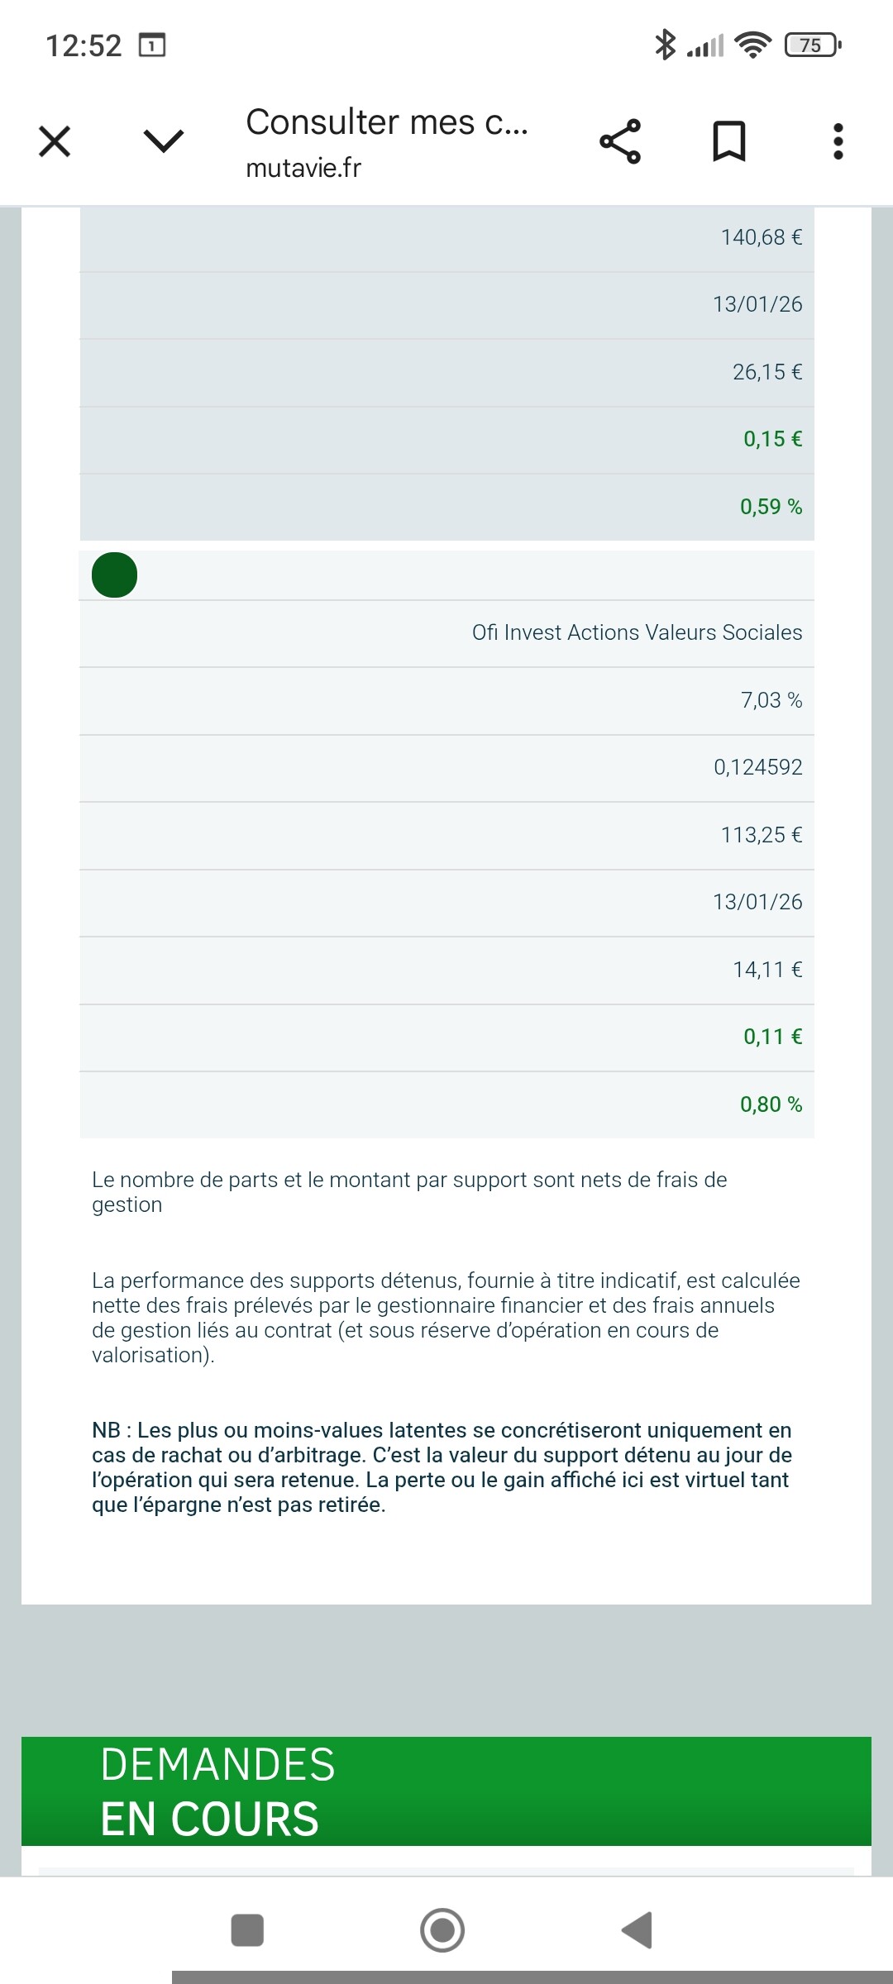Image resolution: width=893 pixels, height=1984 pixels.
Task: Tap the Android recent apps square
Action: (x=247, y=1930)
